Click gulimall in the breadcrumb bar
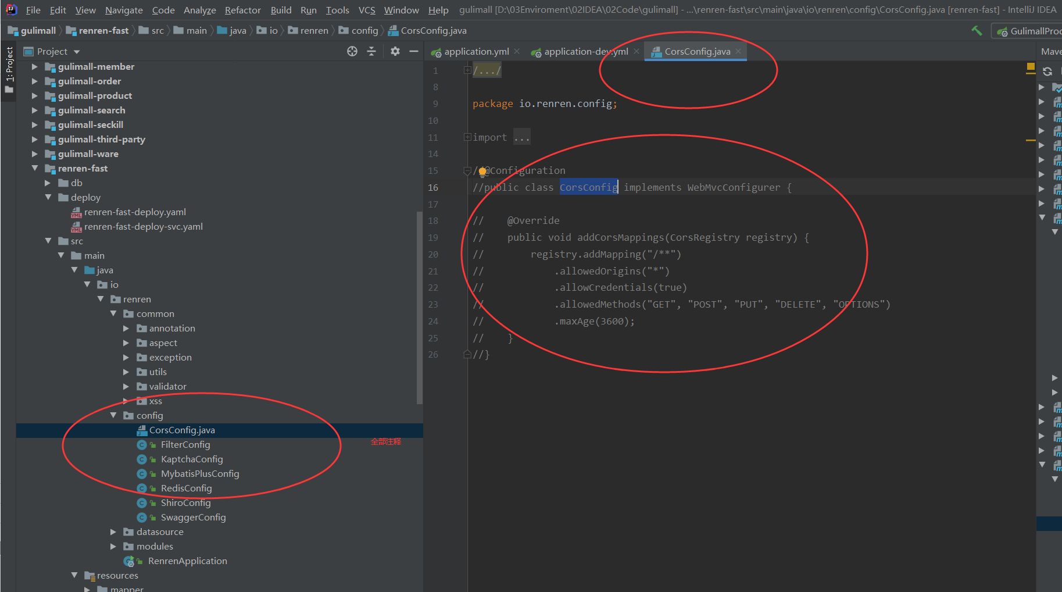This screenshot has width=1062, height=592. click(32, 30)
